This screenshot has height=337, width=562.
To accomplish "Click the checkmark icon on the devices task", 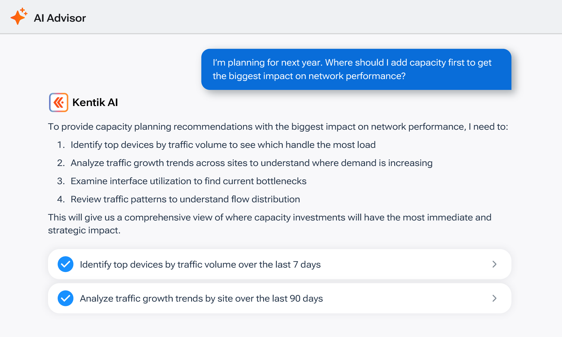I will (66, 264).
